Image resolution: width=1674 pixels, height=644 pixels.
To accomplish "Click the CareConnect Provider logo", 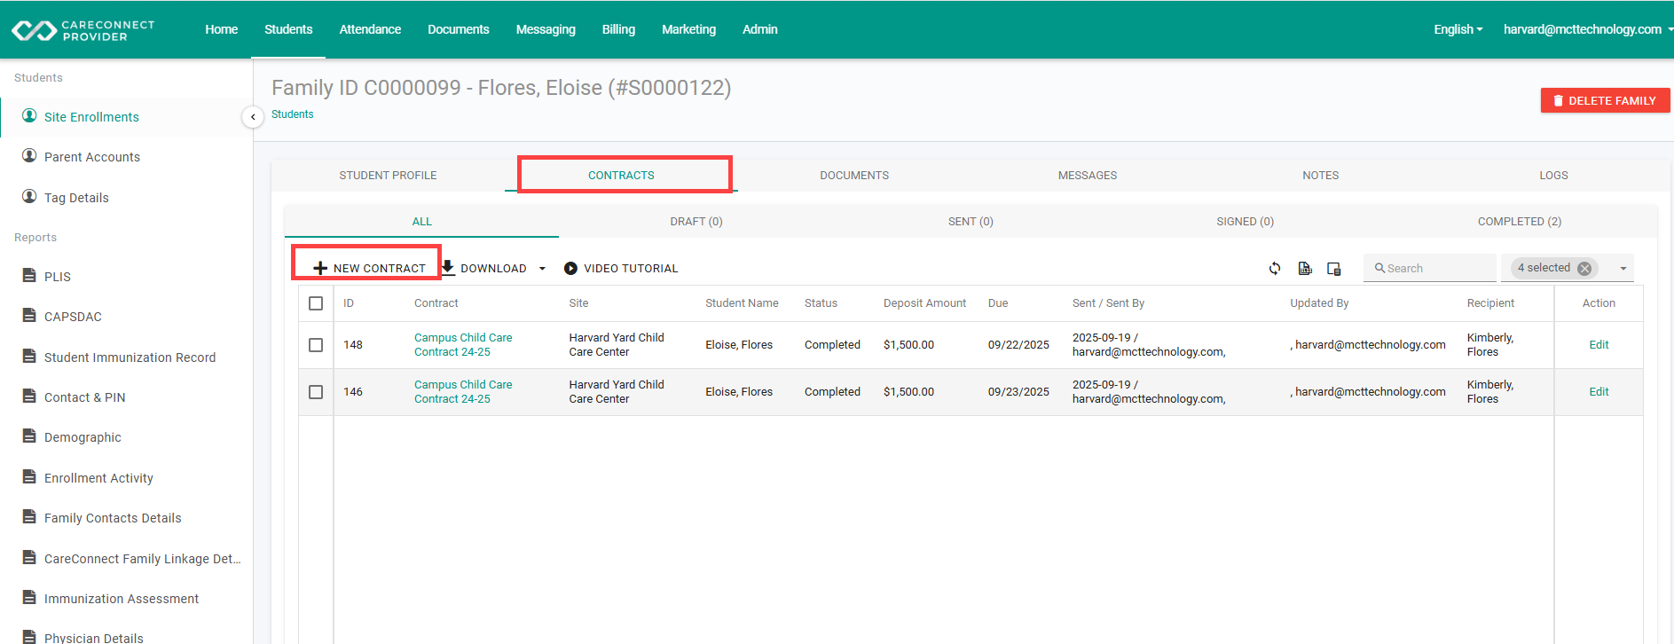I will 83,30.
